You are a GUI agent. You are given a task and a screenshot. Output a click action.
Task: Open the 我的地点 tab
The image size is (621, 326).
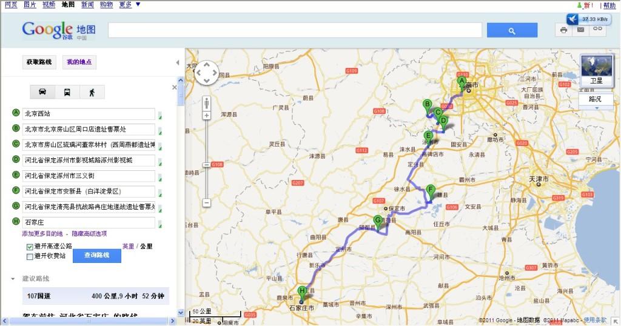79,62
